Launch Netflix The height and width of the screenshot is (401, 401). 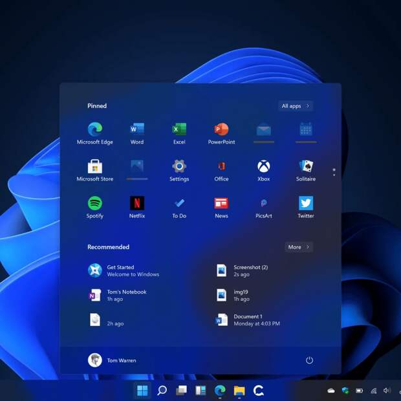137,207
